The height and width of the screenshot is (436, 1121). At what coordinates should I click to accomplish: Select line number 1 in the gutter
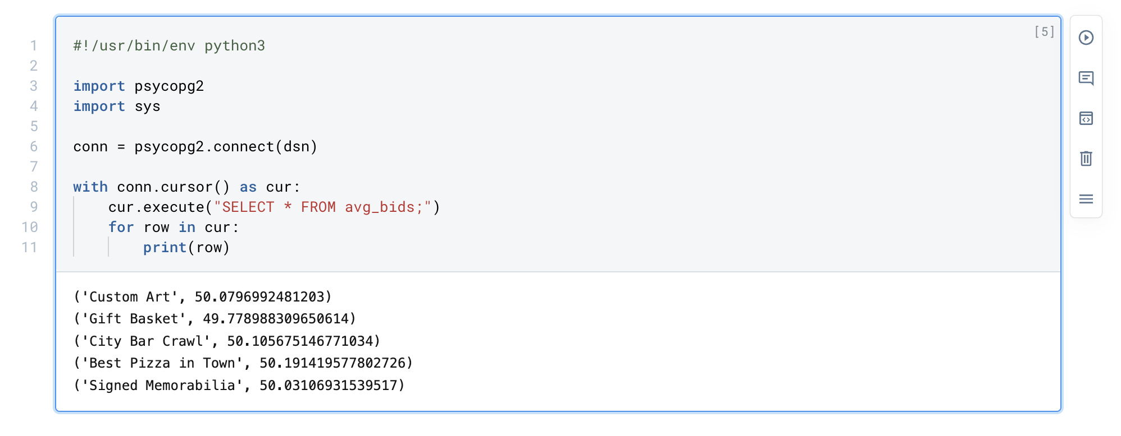click(34, 45)
